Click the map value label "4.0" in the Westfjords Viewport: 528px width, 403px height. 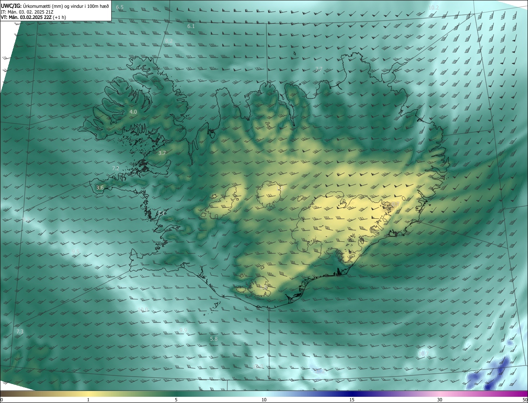click(x=133, y=112)
